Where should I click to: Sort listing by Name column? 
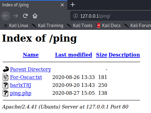tap(31, 55)
